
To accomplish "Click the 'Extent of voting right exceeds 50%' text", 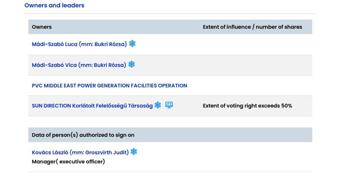I will click(x=247, y=106).
